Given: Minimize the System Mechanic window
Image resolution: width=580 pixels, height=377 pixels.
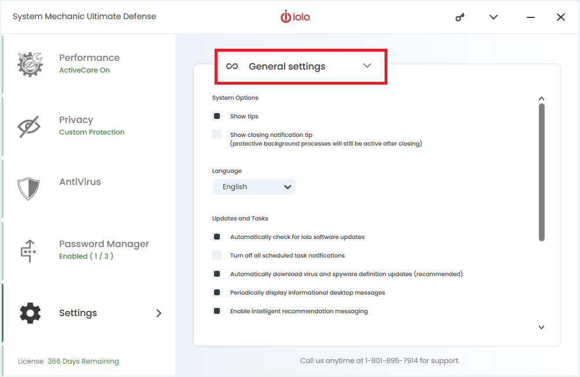Looking at the screenshot, I should (531, 17).
